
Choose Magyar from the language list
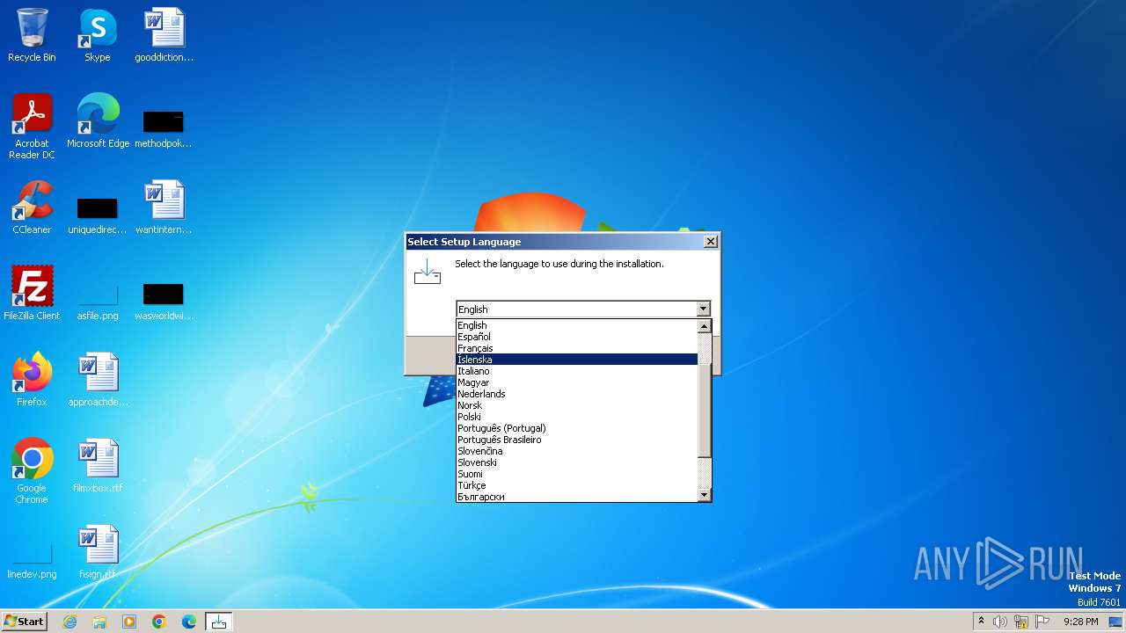(x=576, y=382)
